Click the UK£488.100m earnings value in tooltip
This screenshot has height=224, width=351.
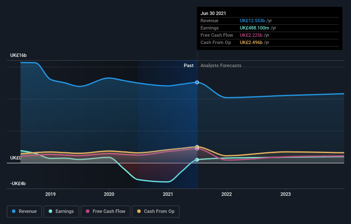[254, 28]
